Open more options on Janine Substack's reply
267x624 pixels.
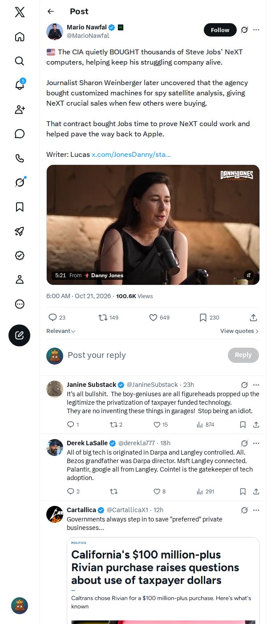tap(256, 385)
